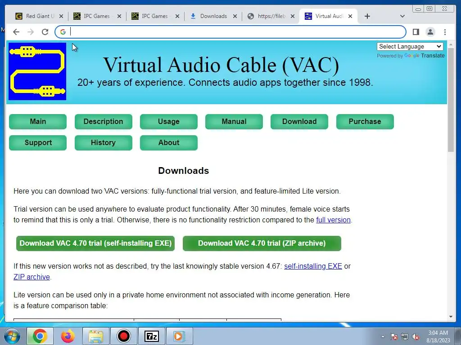The height and width of the screenshot is (345, 461).
Task: Click the network tray icon
Action: pyautogui.click(x=405, y=336)
